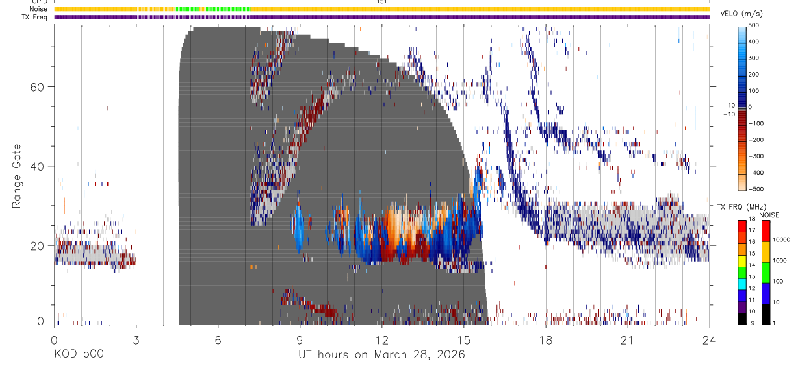Click TX frequency value "14"
798x368 pixels.
(753, 265)
